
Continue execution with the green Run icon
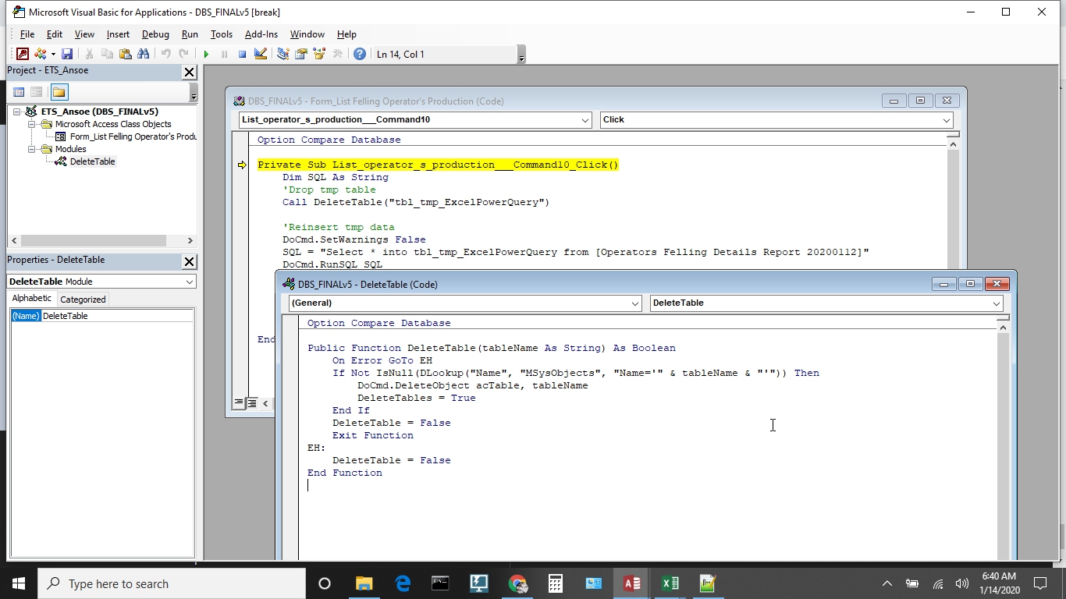(x=206, y=54)
